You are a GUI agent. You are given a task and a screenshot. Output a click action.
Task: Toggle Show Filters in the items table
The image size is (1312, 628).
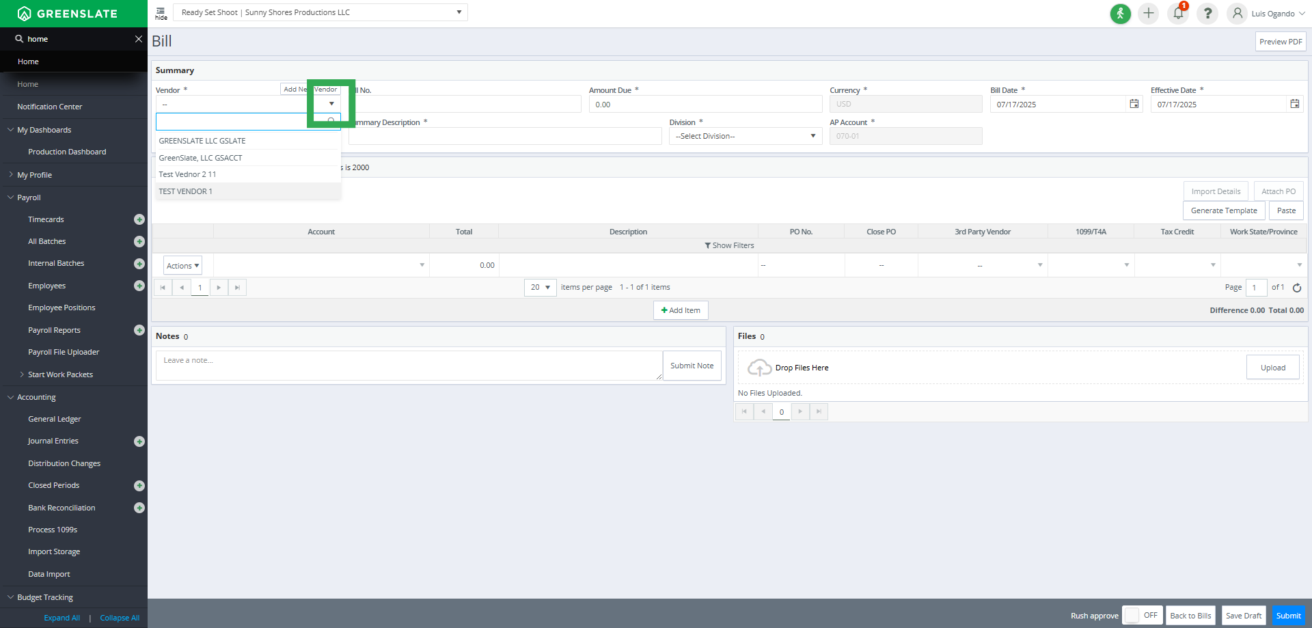(729, 245)
